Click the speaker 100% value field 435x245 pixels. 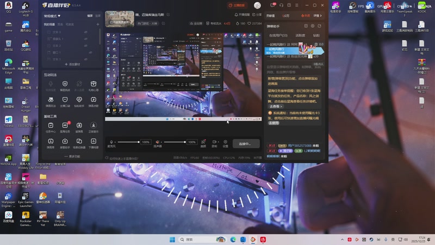coord(192,142)
